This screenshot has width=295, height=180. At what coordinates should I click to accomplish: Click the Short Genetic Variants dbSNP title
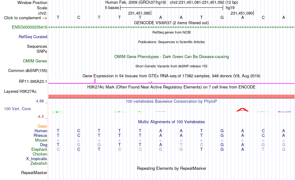(171, 66)
